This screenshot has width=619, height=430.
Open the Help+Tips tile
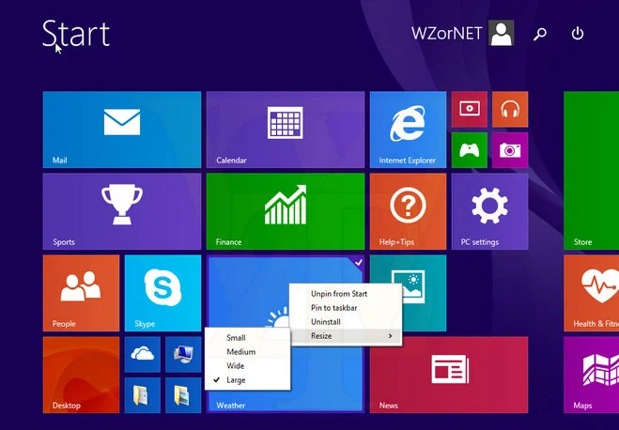point(409,211)
